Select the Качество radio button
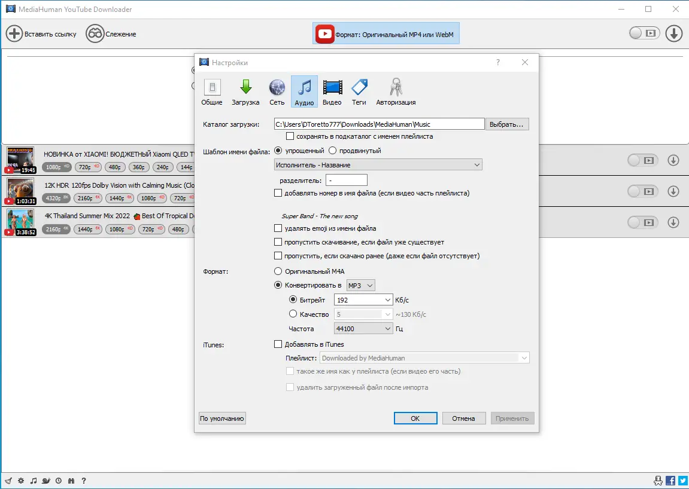Screen dimensions: 689x489 293,314
